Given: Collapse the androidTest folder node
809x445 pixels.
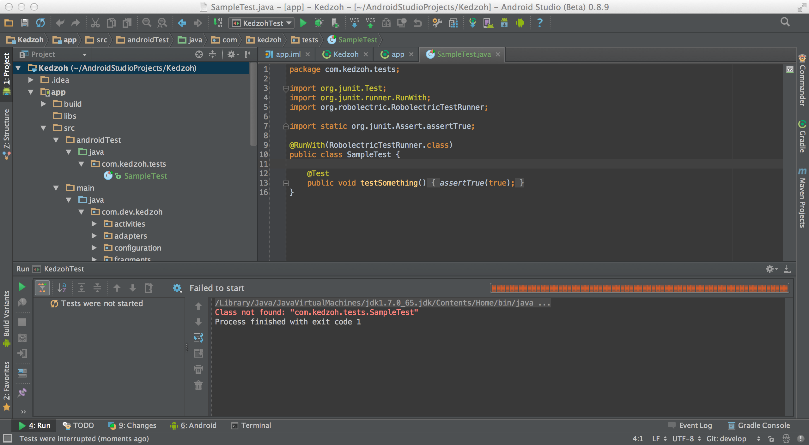Looking at the screenshot, I should pyautogui.click(x=56, y=140).
